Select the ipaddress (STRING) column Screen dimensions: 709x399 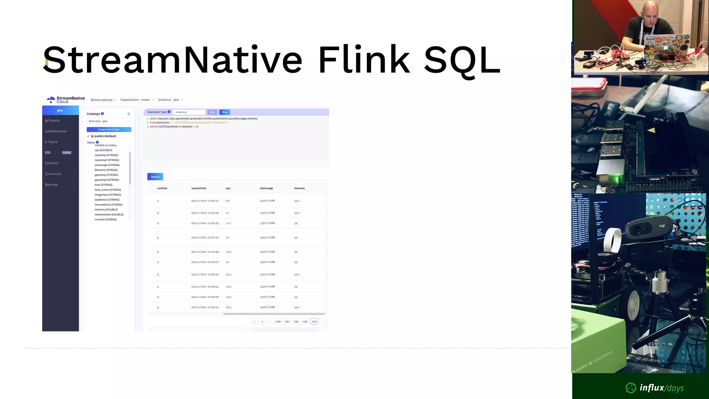tap(107, 200)
